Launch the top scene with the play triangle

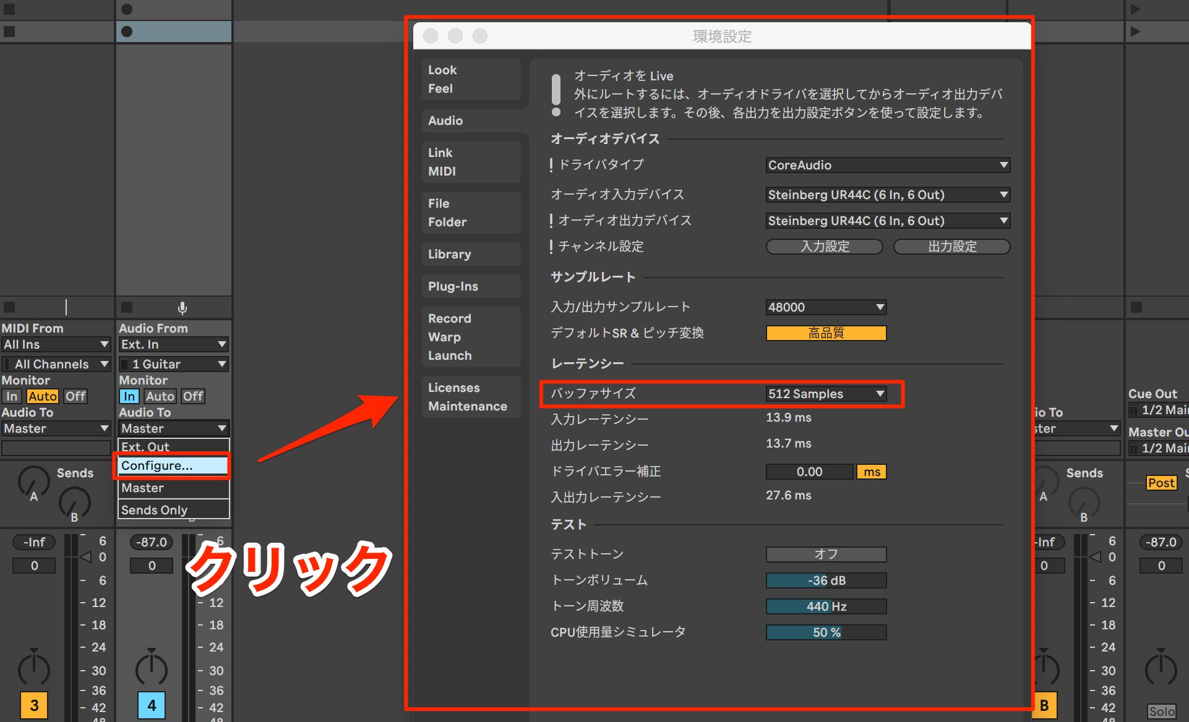coord(1135,9)
